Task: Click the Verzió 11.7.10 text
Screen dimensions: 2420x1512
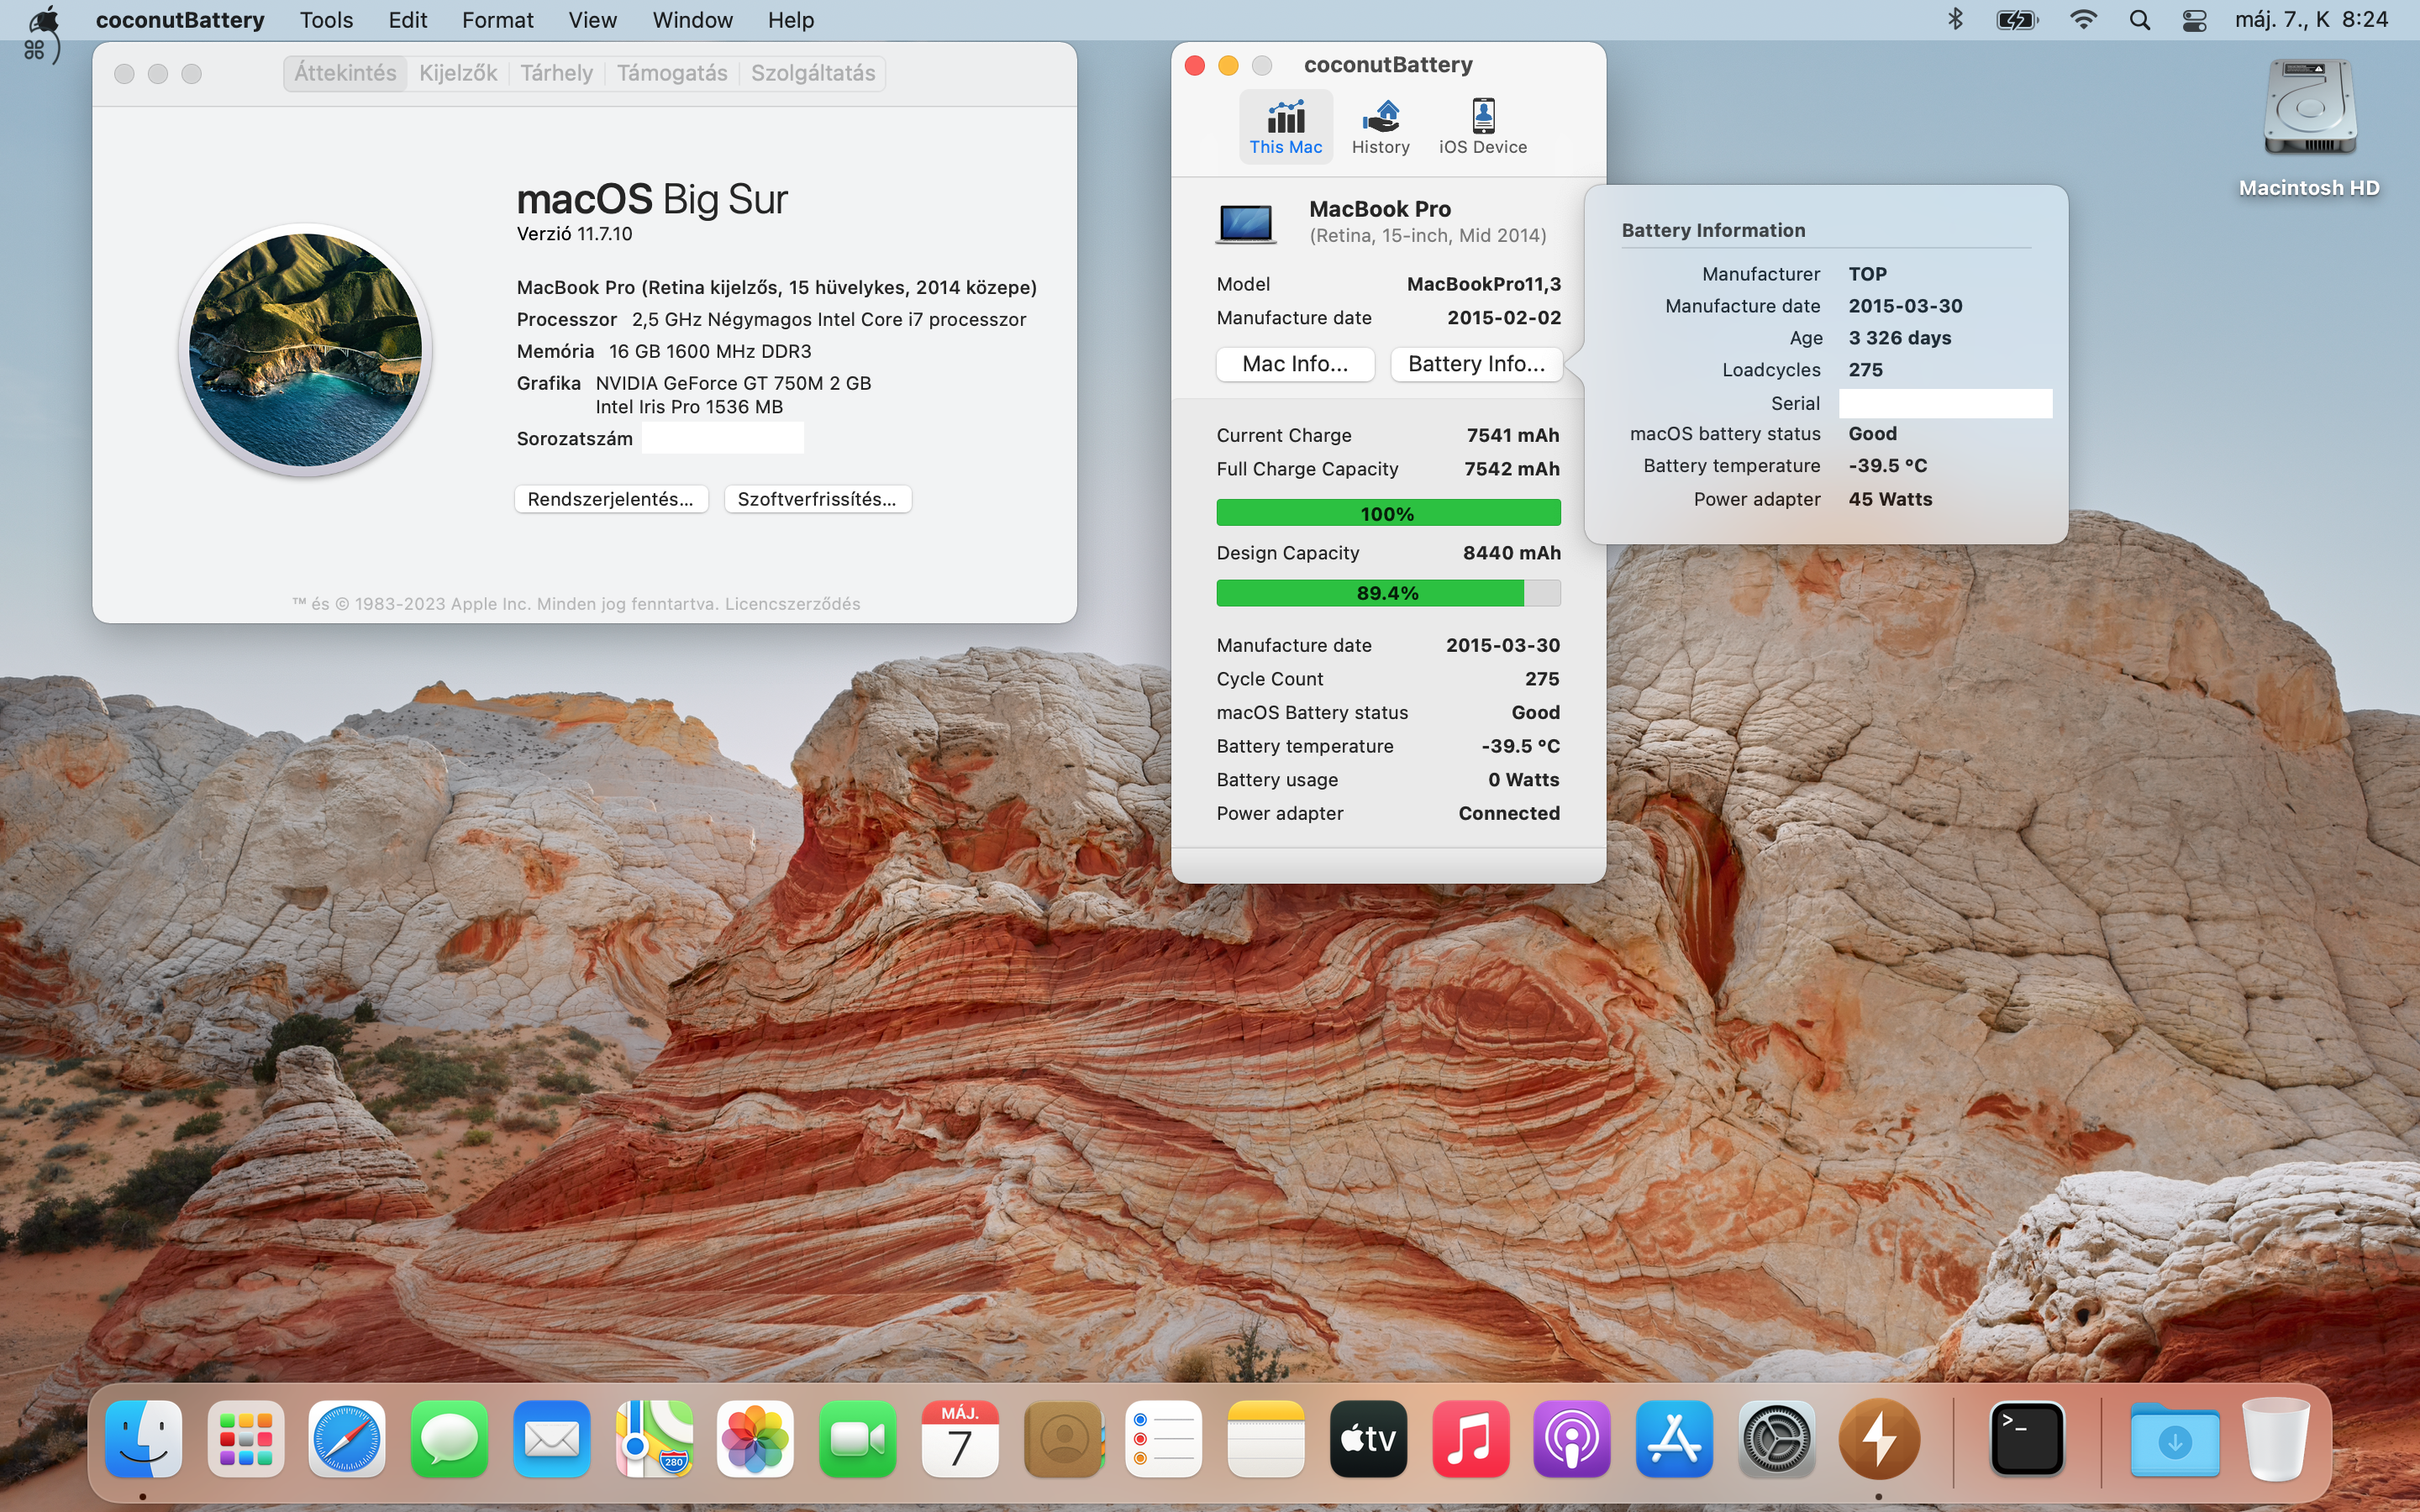Action: (x=574, y=234)
